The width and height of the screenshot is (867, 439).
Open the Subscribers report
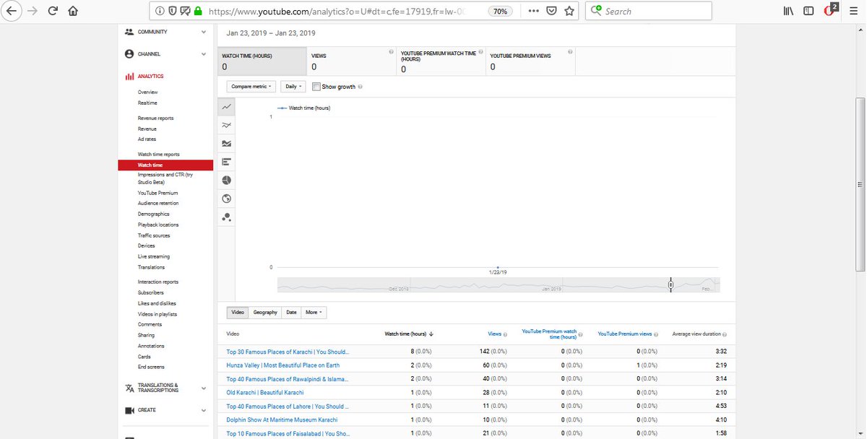pyautogui.click(x=151, y=293)
